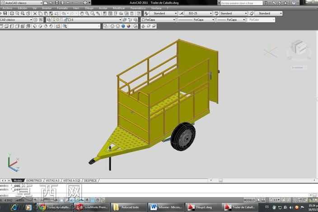Image resolution: width=318 pixels, height=212 pixels.
Task: Open the Informe Microsoft Word taskbar button
Action: 166,207
